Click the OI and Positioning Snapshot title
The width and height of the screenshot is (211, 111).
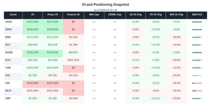click(105, 5)
